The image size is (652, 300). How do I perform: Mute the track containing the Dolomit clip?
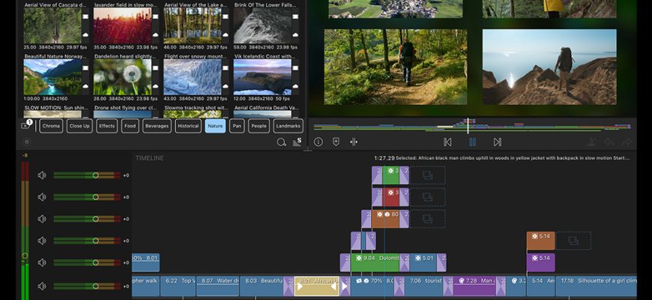[42, 262]
